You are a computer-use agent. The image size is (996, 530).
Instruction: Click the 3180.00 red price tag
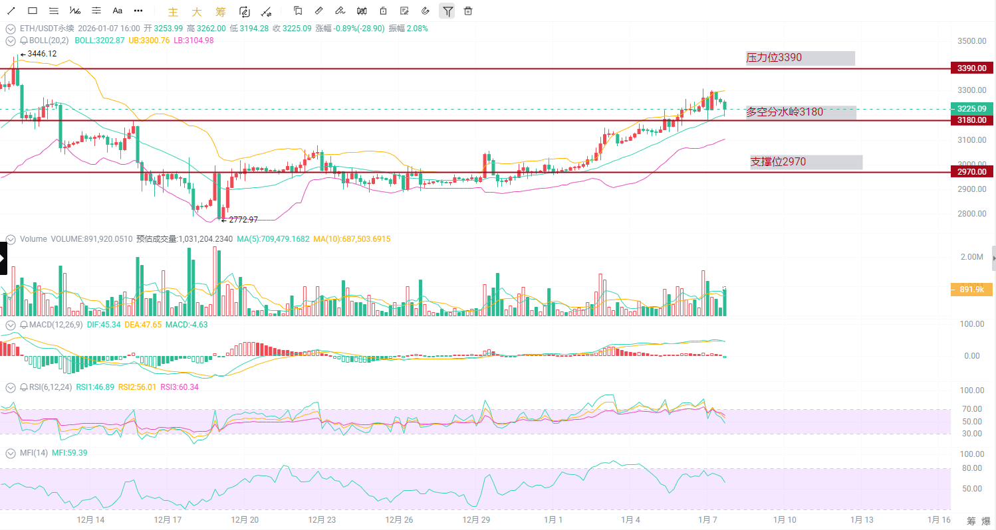pos(972,120)
